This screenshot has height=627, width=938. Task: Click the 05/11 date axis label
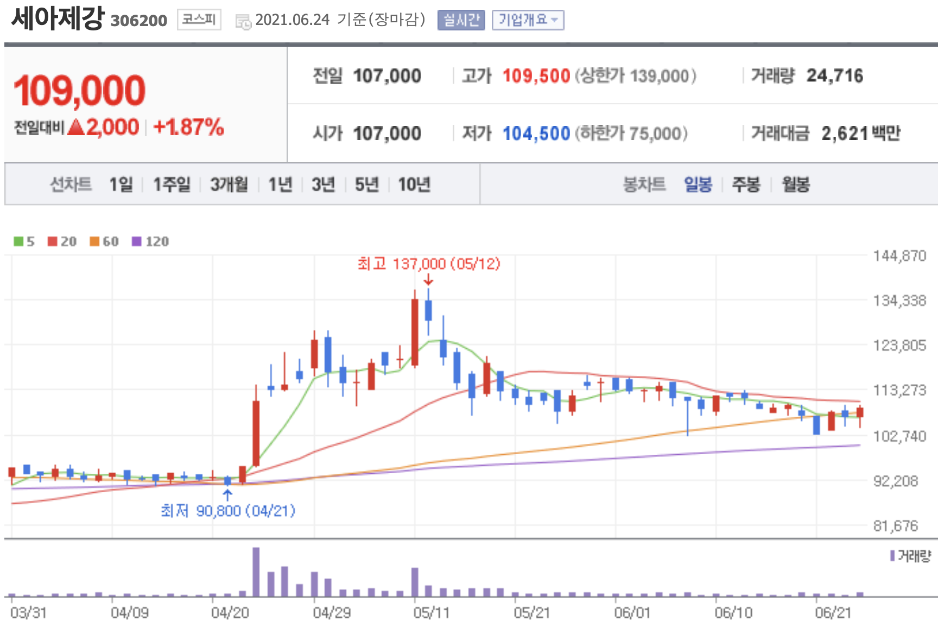point(432,613)
